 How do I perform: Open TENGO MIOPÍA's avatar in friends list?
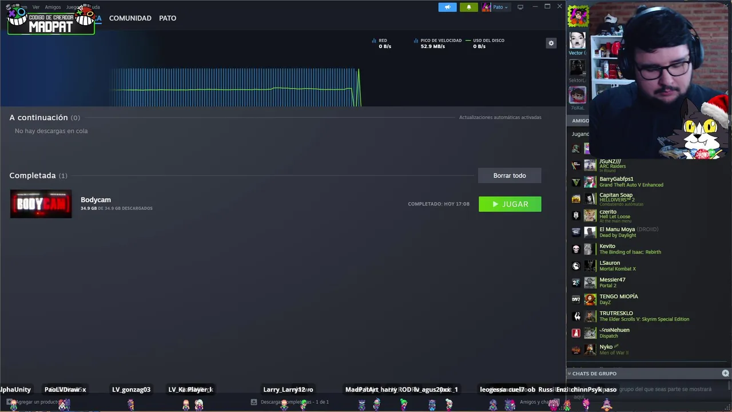[x=590, y=299]
